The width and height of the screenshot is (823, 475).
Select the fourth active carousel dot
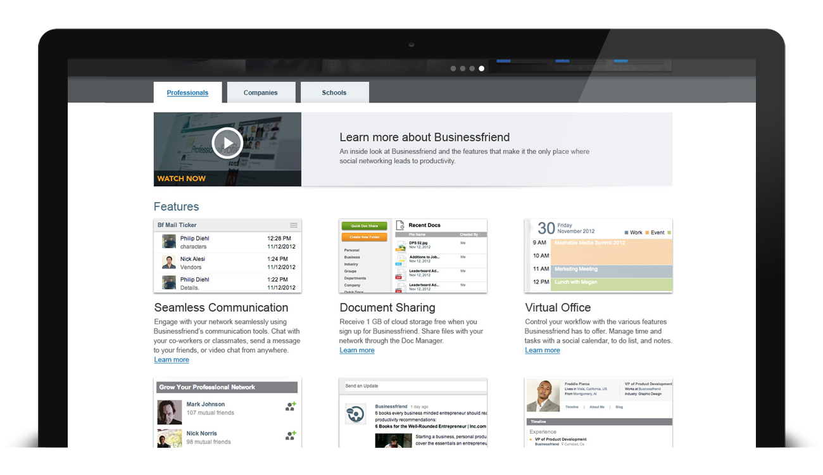click(x=482, y=68)
